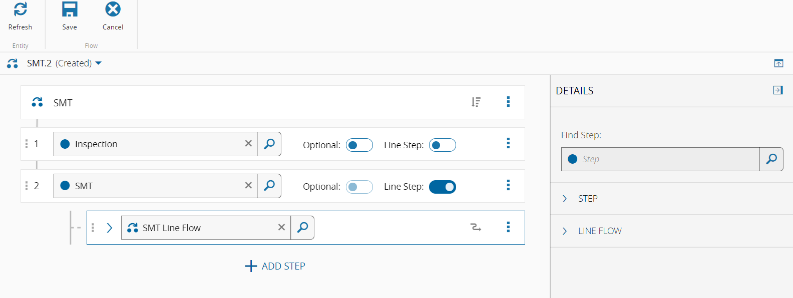Expand the SMT Line Flow chevron
The image size is (793, 298).
(x=110, y=228)
